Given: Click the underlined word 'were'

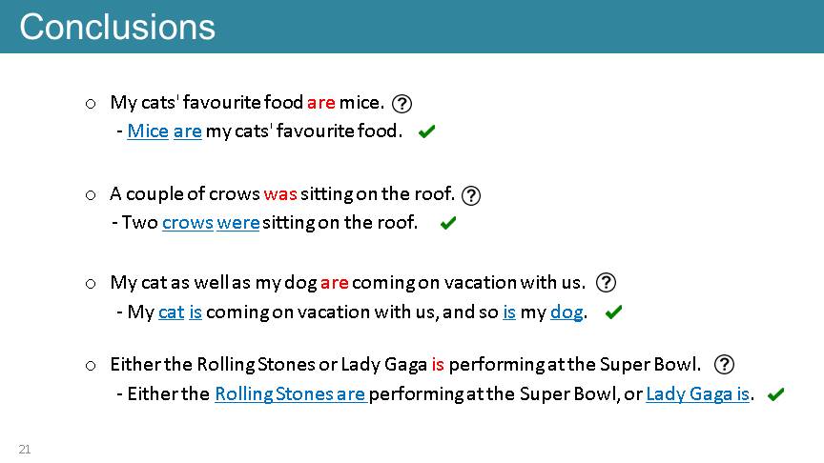Looking at the screenshot, I should 238,223.
